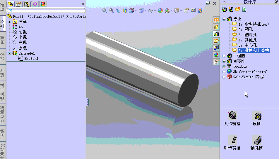Expand the 工程图 library node

[224, 56]
